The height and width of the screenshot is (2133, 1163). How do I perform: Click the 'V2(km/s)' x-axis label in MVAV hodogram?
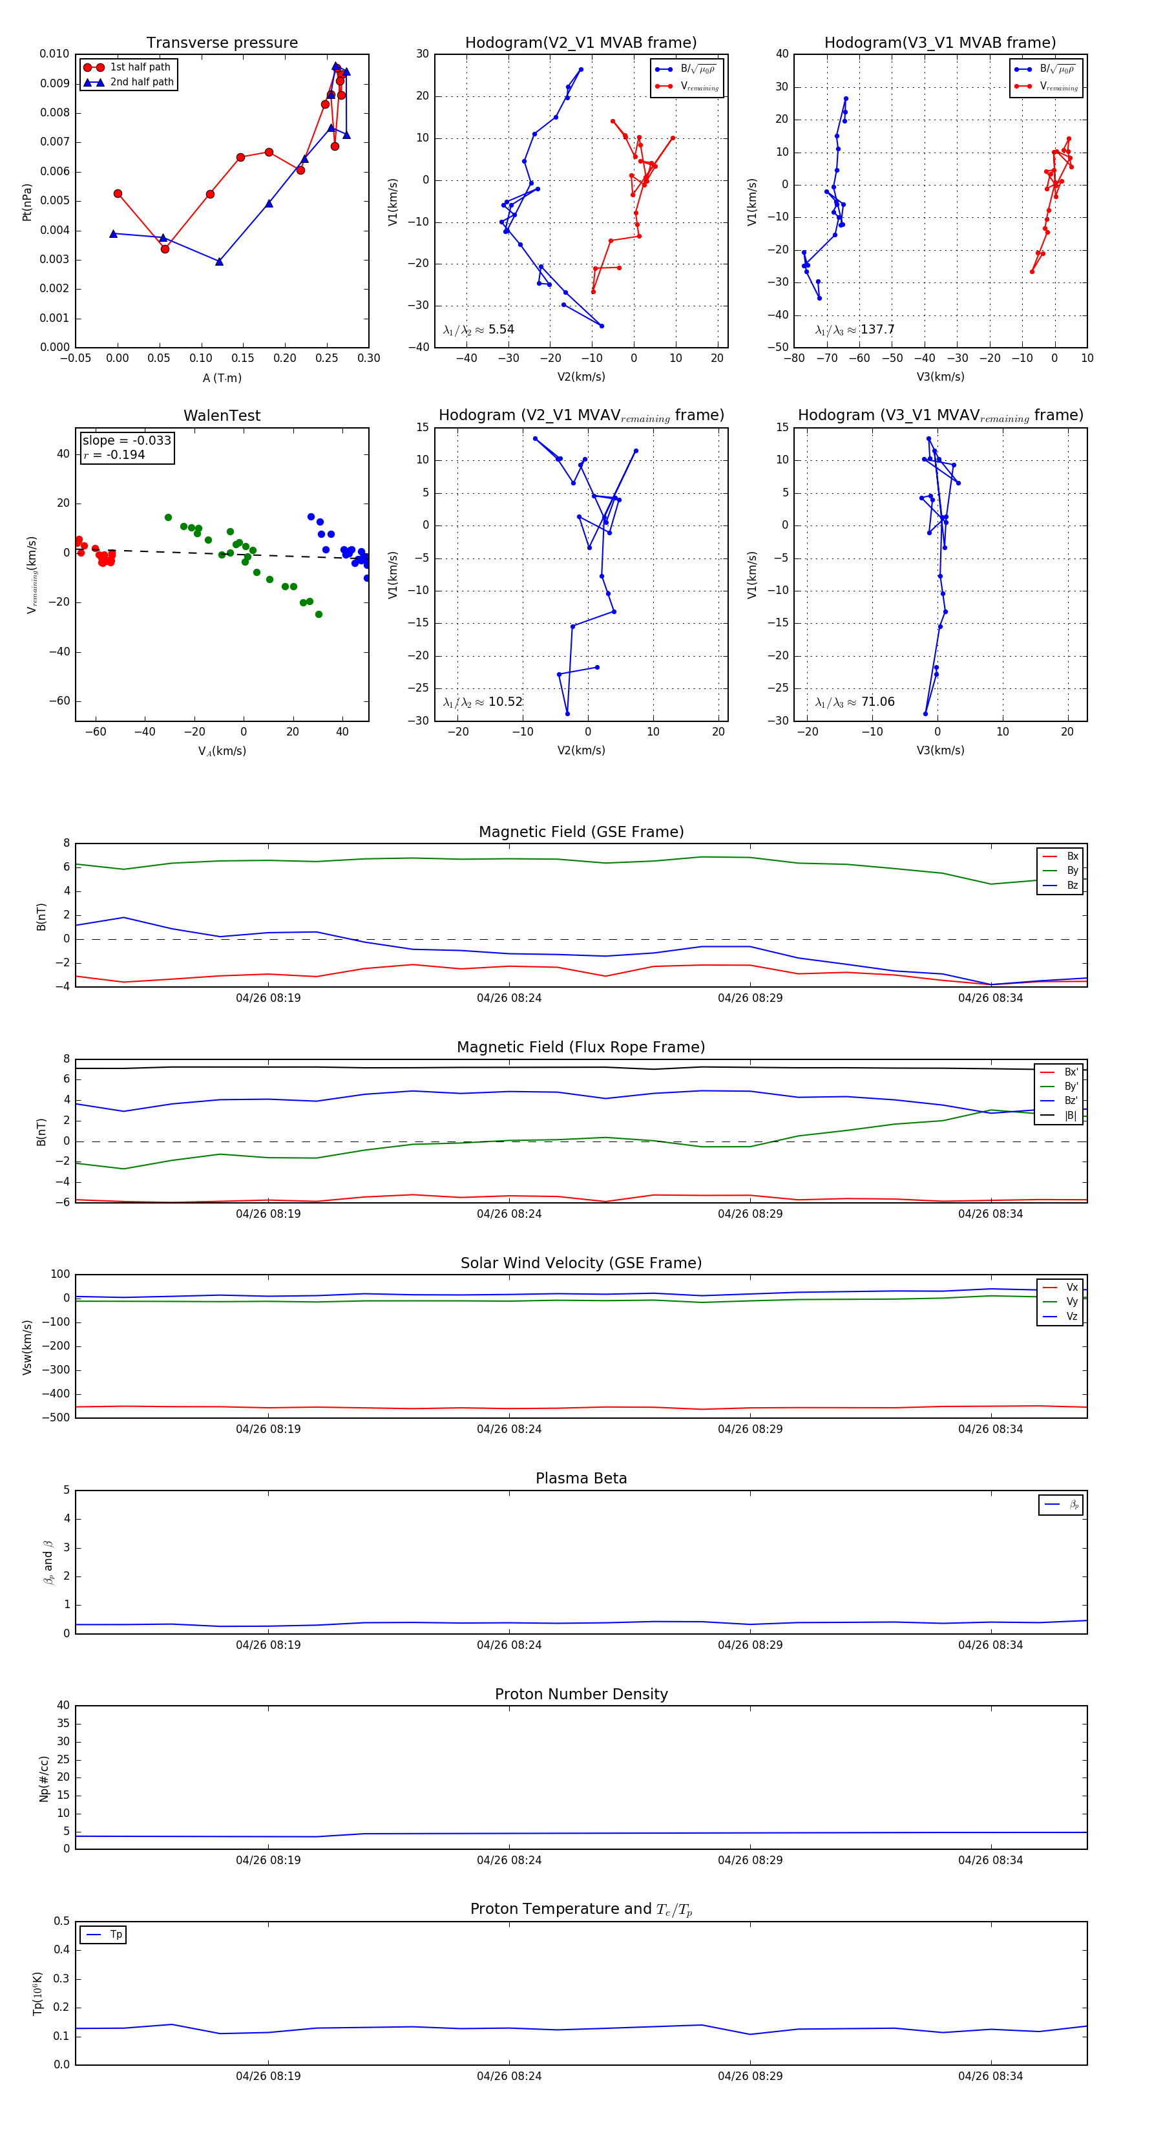coord(581,751)
